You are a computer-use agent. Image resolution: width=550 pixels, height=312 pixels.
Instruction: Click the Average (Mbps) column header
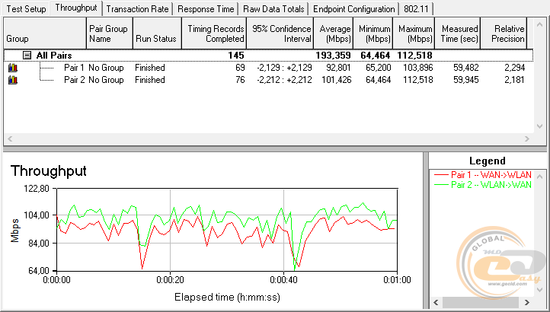[333, 33]
